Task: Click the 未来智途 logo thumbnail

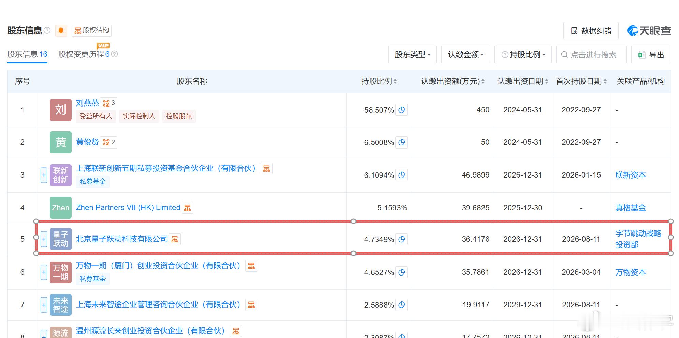Action: tap(61, 305)
